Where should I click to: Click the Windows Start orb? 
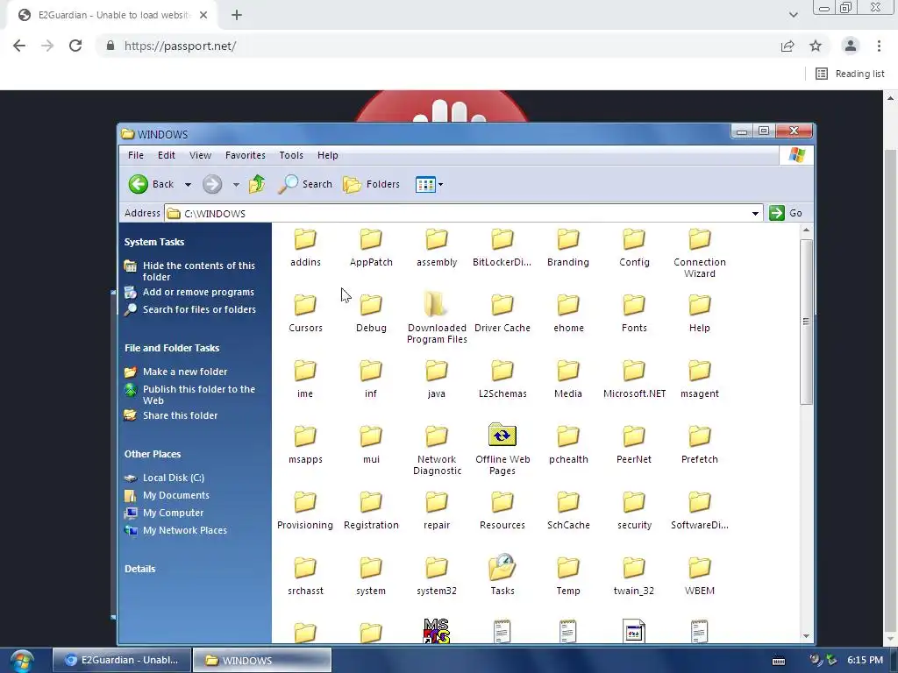[22, 661]
